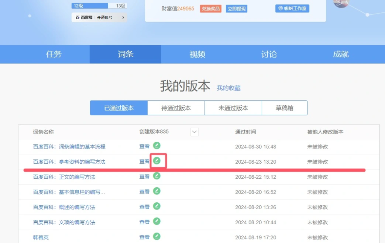Viewport: 385px width, 243px height.
Task: Click date 2024-08-20 16:52
Action: tap(256, 192)
